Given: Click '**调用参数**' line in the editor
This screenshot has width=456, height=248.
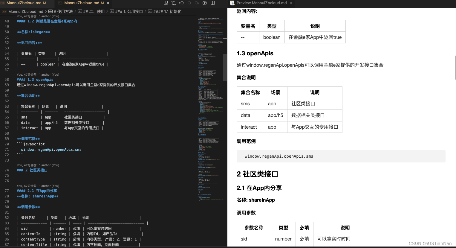Looking at the screenshot, I should (28, 207).
